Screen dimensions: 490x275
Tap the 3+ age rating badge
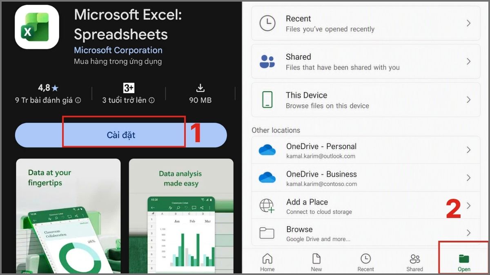[129, 88]
